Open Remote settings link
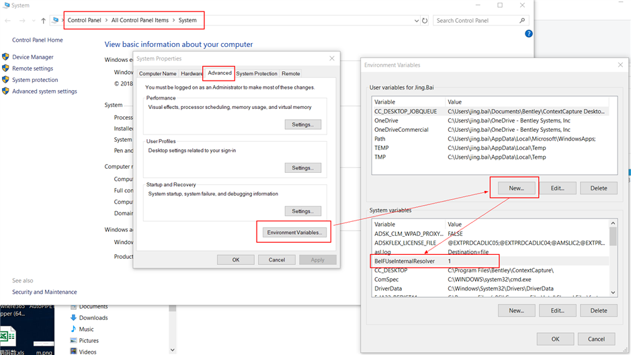This screenshot has height=355, width=631. point(33,69)
